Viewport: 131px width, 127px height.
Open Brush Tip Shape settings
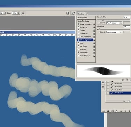(86, 21)
